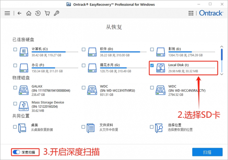Open the apps grid icon
Viewport: 228px width, 160px height.
point(191,13)
